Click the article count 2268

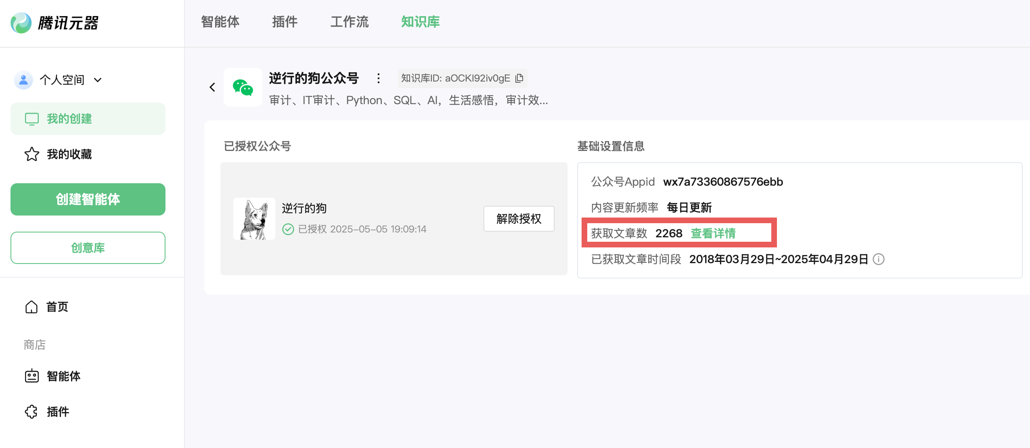tap(669, 233)
